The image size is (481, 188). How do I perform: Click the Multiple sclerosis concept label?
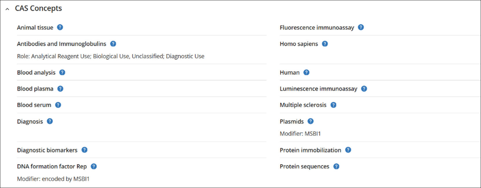click(x=303, y=105)
